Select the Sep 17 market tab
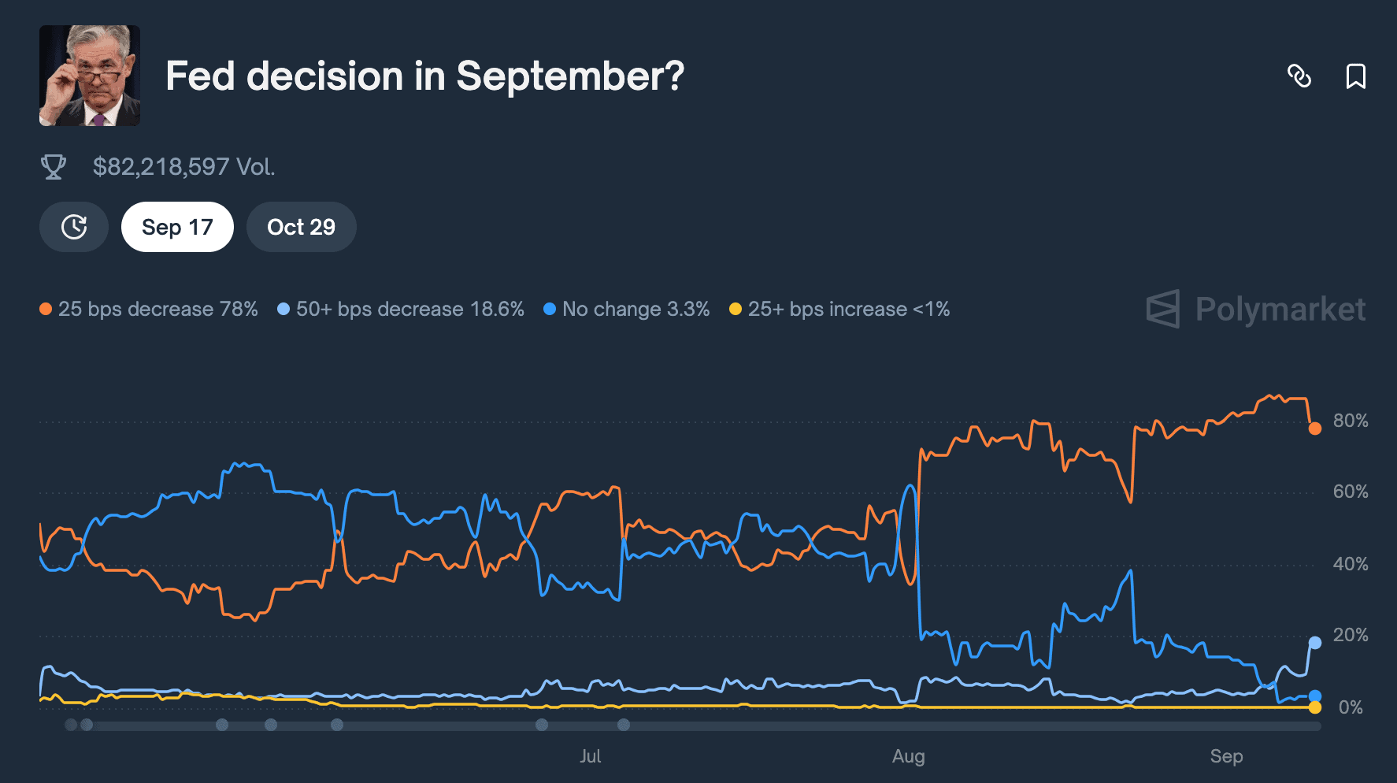 click(x=177, y=227)
